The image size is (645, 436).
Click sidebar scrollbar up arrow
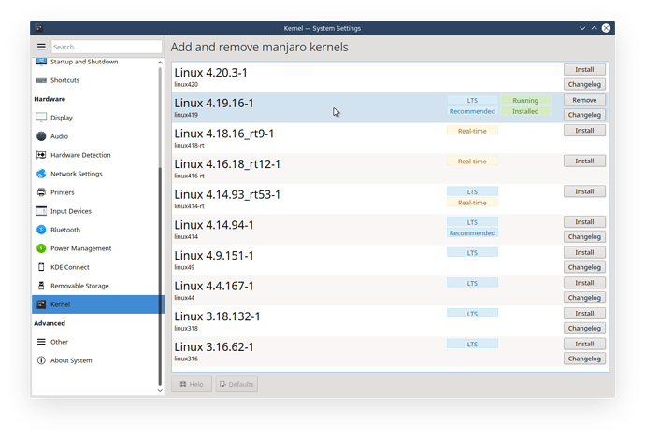click(160, 62)
